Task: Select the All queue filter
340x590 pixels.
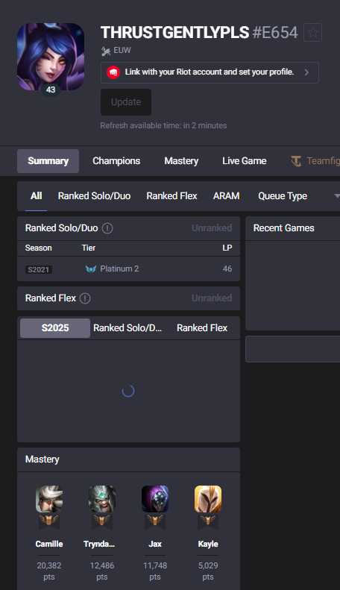Action: coord(36,196)
